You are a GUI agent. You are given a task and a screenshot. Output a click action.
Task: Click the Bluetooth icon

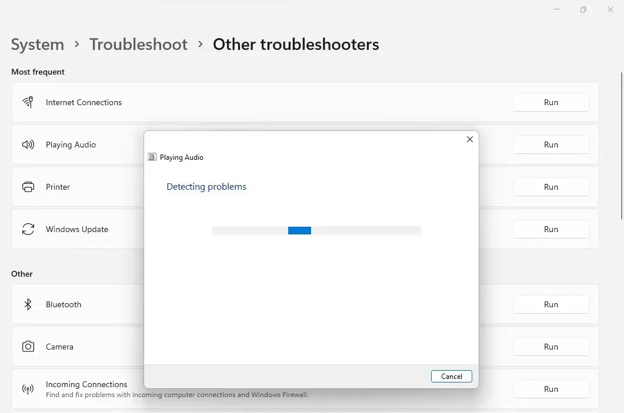pyautogui.click(x=28, y=304)
